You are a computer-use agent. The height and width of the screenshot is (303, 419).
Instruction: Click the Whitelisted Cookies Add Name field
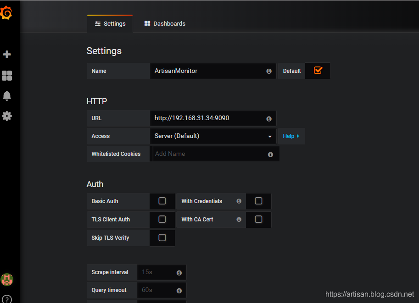tap(209, 154)
